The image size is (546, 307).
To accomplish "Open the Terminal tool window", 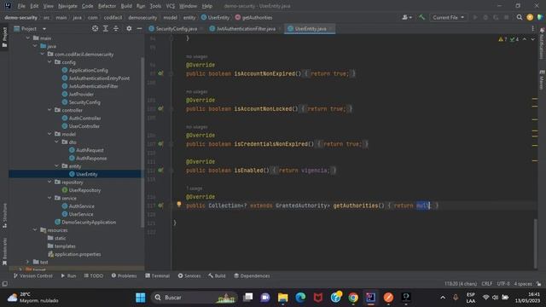I will tap(157, 275).
